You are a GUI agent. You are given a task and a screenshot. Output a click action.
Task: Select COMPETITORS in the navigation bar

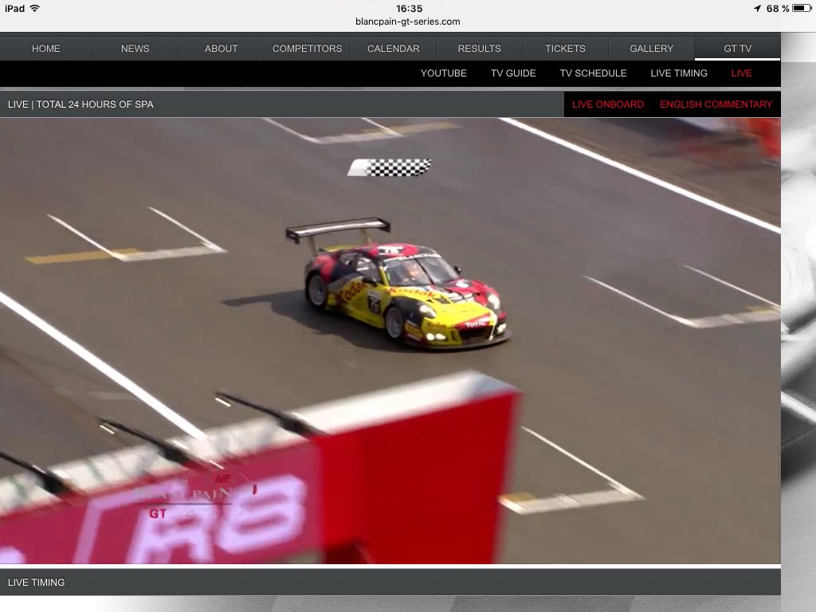click(307, 49)
